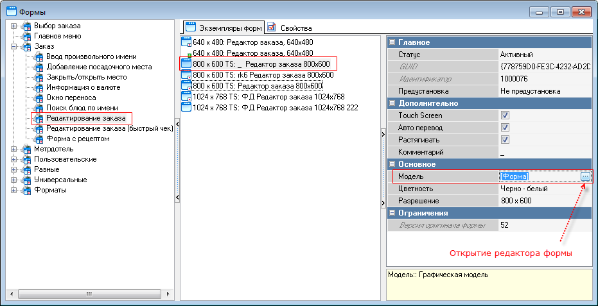Screen dimensions: 598x306
Task: Open form editor with Модель ellipsis button
Action: (585, 176)
